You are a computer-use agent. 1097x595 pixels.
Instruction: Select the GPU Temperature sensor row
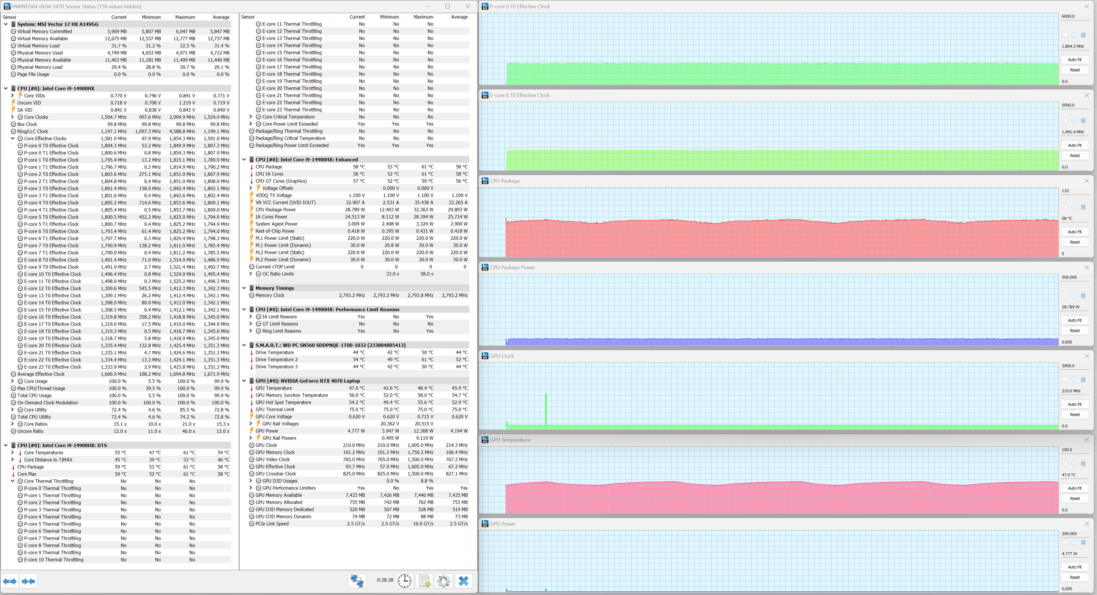[274, 388]
